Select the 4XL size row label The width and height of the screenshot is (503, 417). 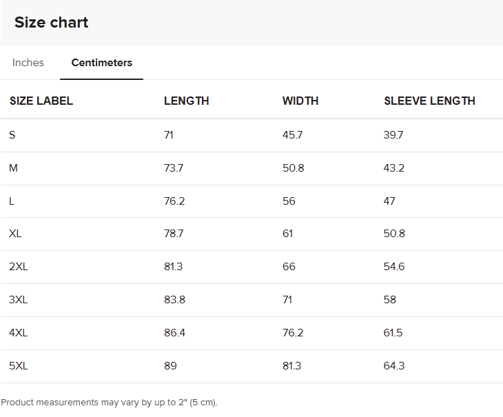click(x=19, y=333)
